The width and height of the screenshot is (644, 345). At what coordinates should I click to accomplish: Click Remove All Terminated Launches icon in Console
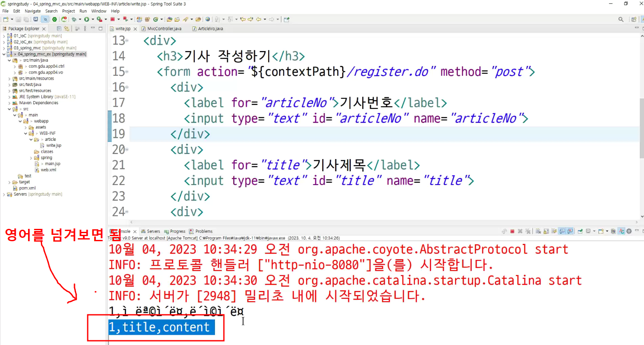click(528, 231)
